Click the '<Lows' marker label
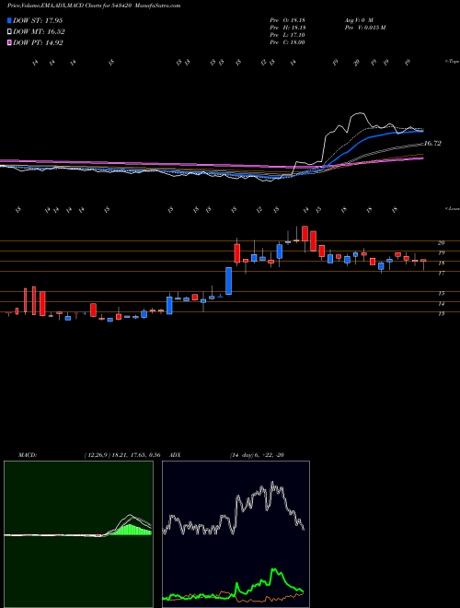 pos(452,208)
